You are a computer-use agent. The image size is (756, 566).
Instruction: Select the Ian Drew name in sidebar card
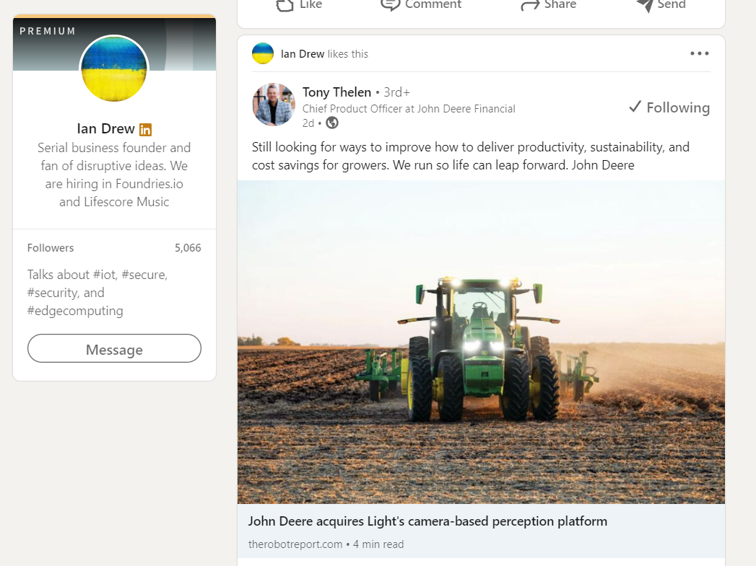pyautogui.click(x=105, y=129)
